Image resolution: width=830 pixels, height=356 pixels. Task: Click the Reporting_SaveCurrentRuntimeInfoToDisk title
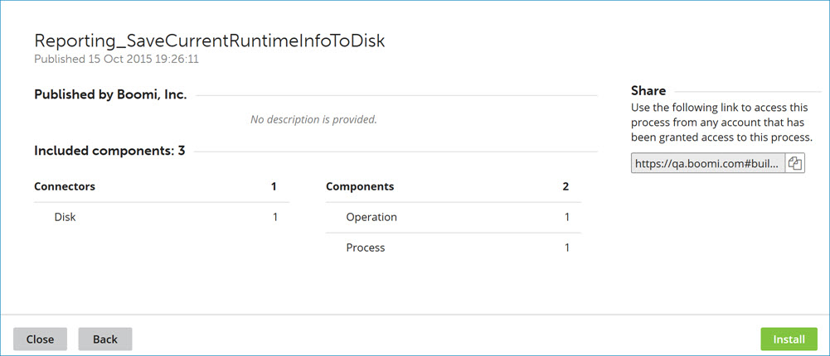click(209, 41)
